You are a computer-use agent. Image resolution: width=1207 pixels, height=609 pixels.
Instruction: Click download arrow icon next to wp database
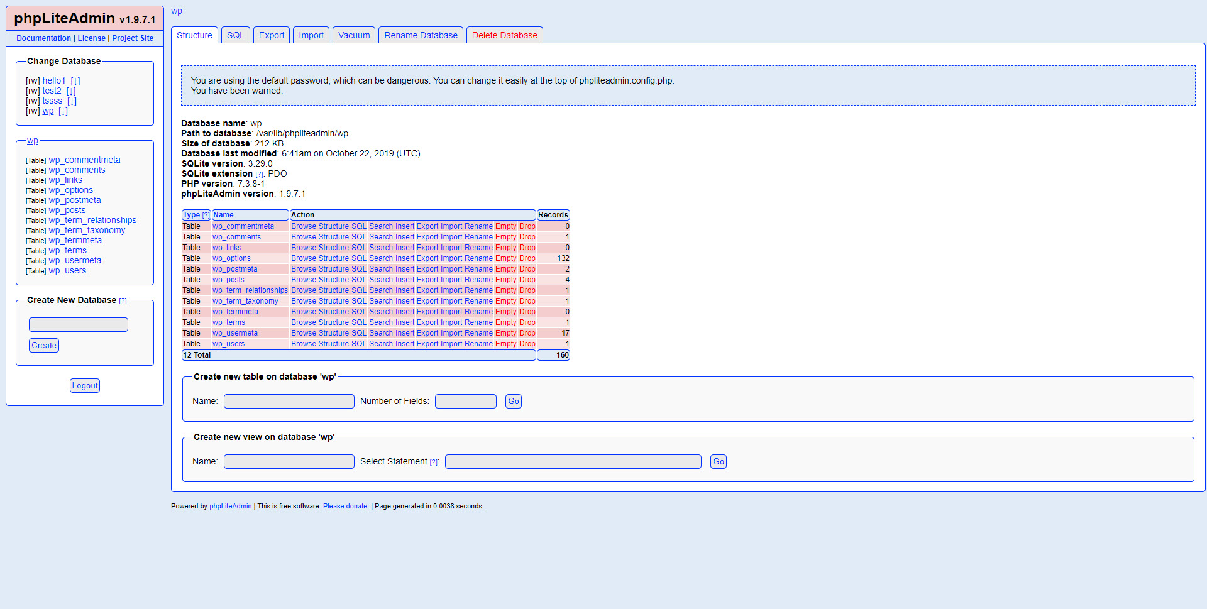(x=63, y=111)
